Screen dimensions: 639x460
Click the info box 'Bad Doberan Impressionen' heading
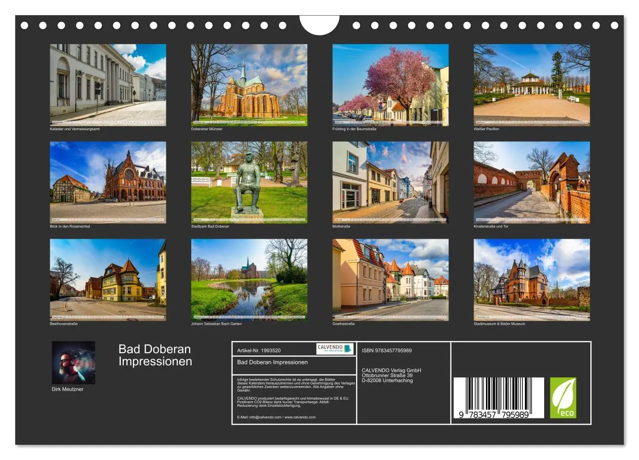272,362
